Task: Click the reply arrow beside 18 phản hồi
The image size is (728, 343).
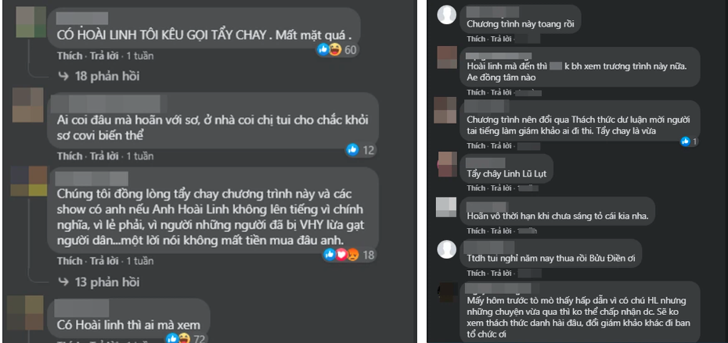Action: (63, 76)
